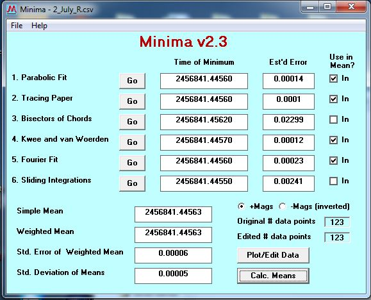This screenshot has height=300, width=371.
Task: Click Parabolic Fit error field 0.00014
Action: click(288, 81)
